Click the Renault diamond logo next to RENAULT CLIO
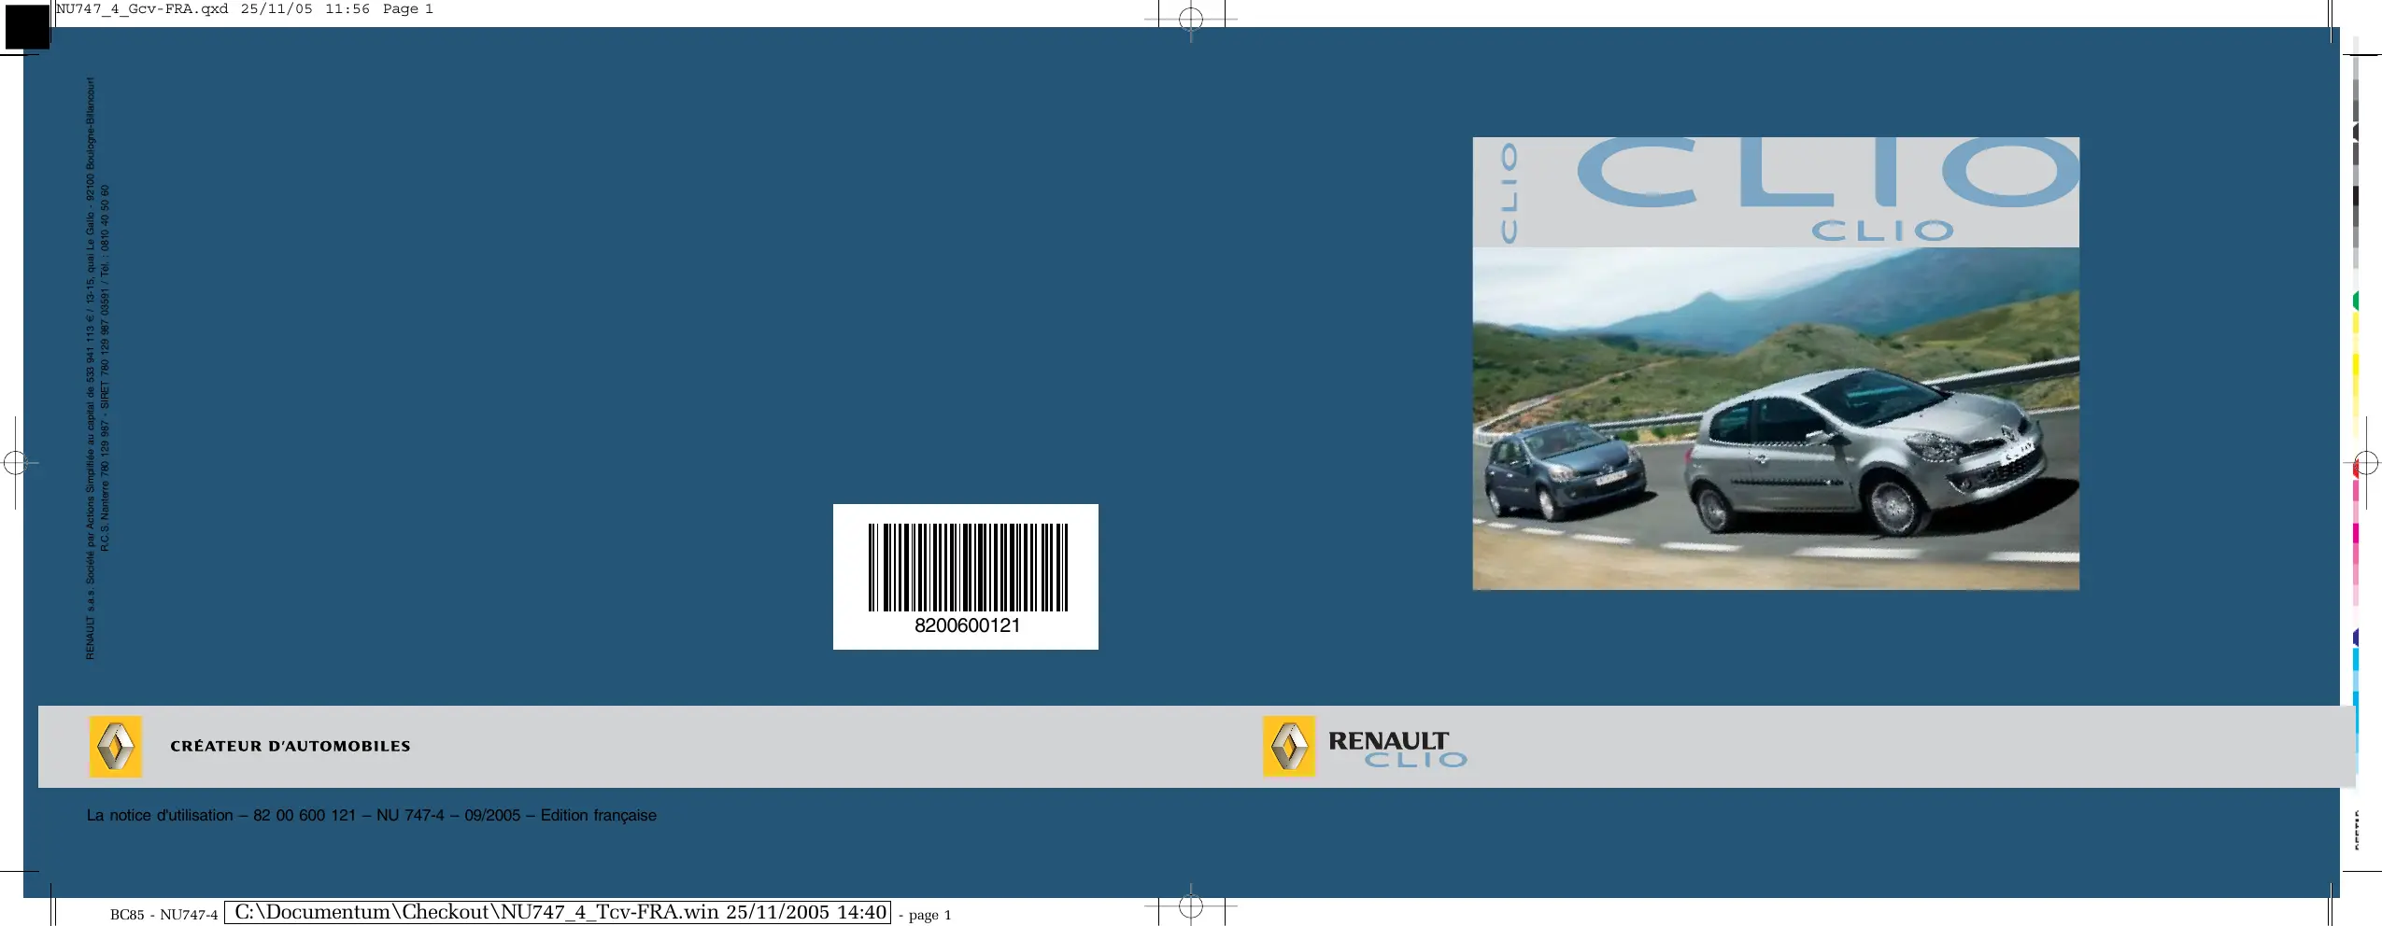 [1288, 747]
